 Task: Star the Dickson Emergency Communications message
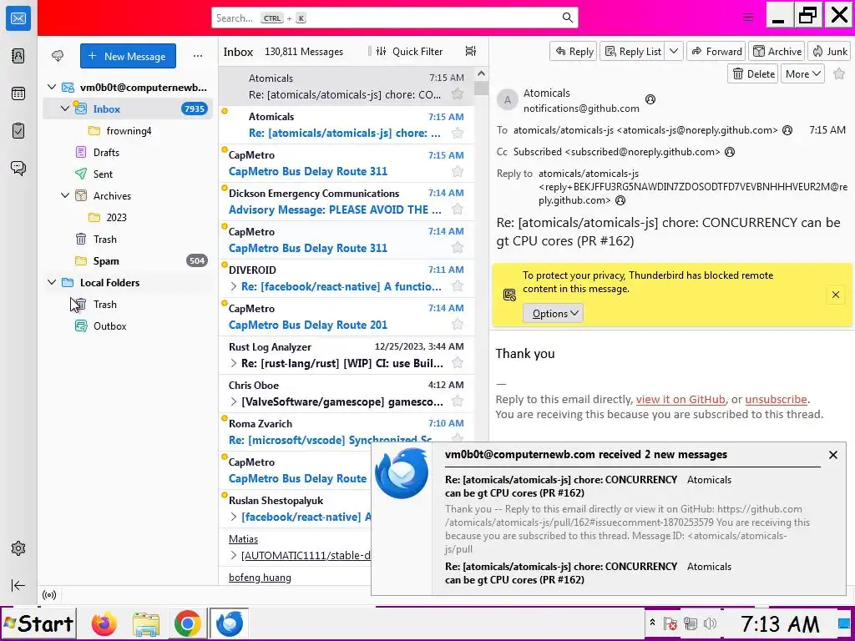click(458, 209)
